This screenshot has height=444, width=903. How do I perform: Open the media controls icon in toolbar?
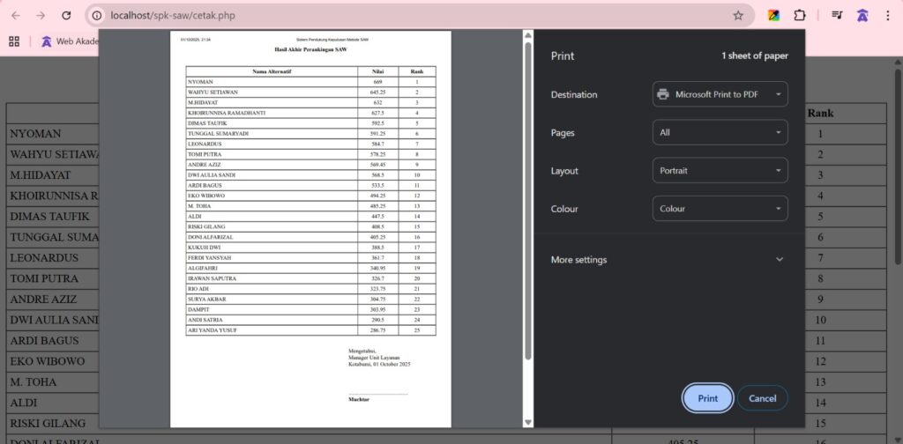click(837, 15)
